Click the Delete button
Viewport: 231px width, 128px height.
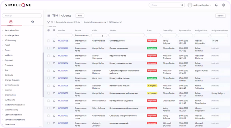pyautogui.click(x=220, y=16)
